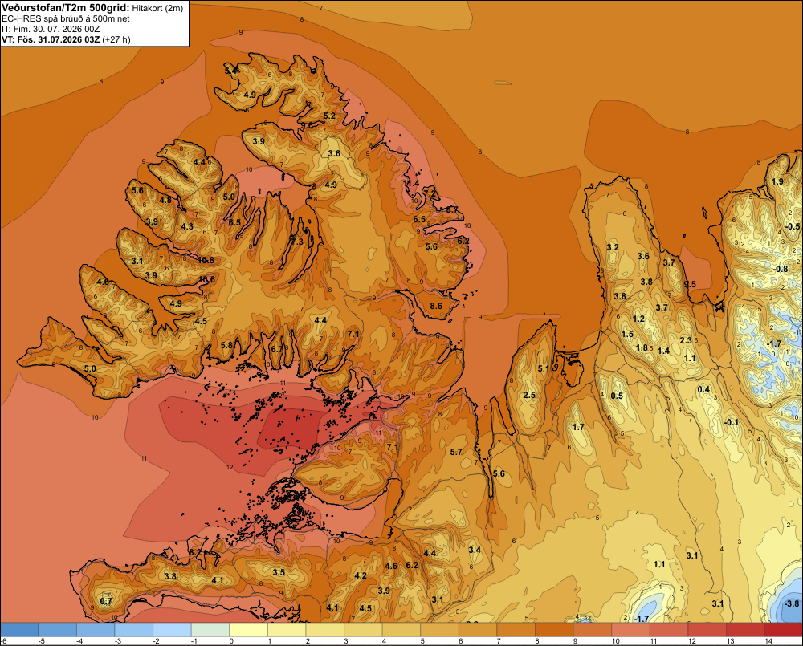Viewport: 803px width, 646px height.
Task: Click the 10.6 temperature value label
Action: pyautogui.click(x=207, y=279)
